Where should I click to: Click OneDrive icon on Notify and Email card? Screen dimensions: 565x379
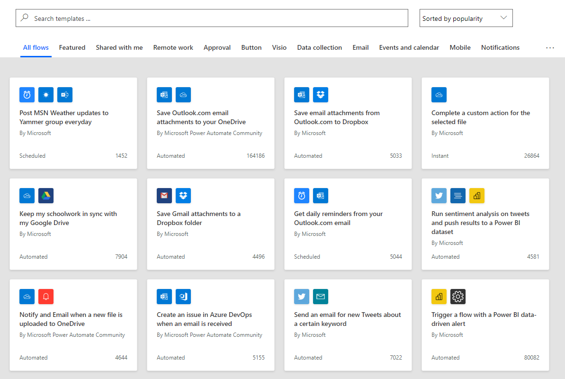(27, 297)
